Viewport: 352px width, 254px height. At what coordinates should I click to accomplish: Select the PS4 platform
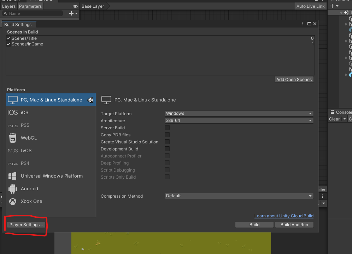tap(51, 163)
